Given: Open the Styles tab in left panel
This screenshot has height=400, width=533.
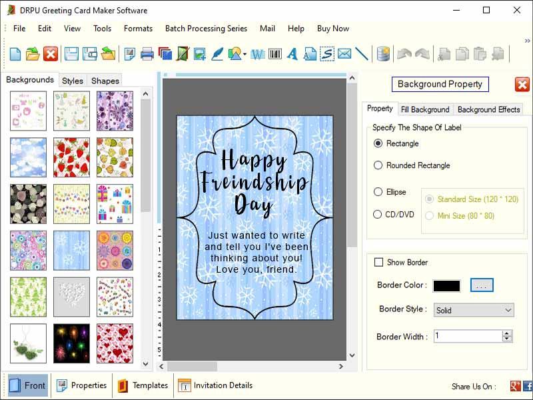Looking at the screenshot, I should (x=72, y=80).
